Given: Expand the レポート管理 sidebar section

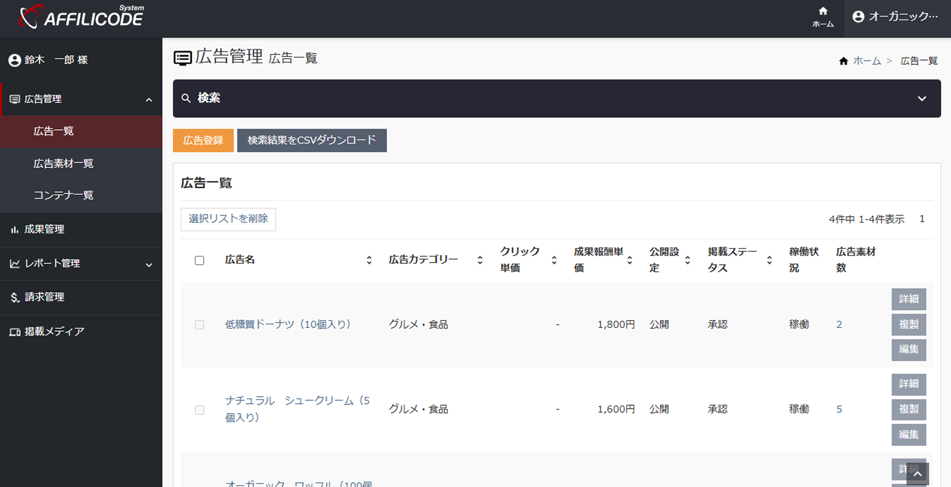Looking at the screenshot, I should [x=149, y=265].
